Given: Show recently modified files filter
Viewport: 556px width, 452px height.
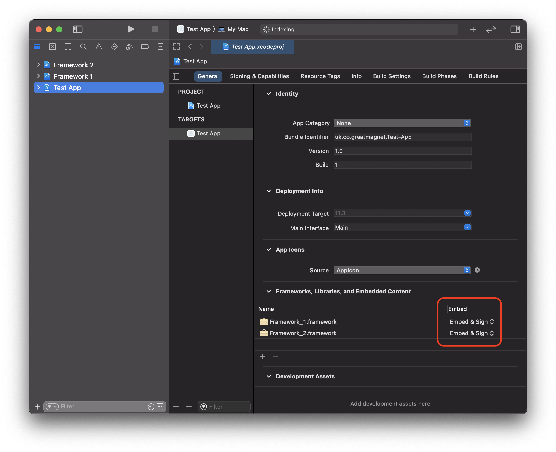Looking at the screenshot, I should tap(151, 406).
